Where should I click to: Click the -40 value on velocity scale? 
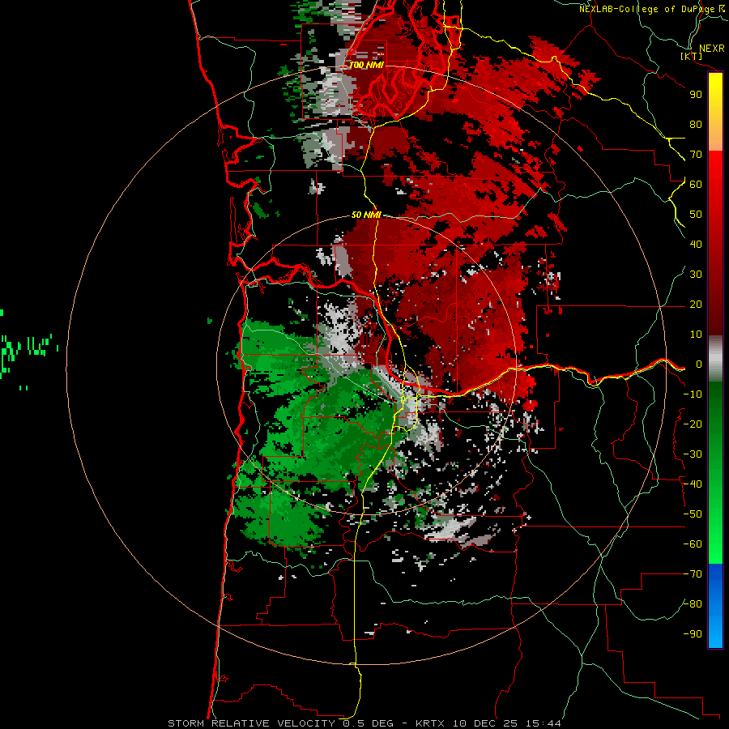point(693,484)
